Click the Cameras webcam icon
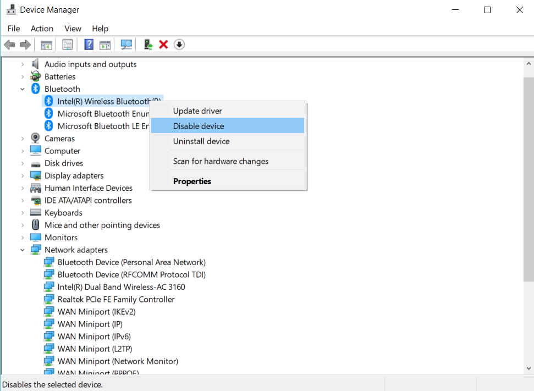The image size is (534, 391). point(35,138)
